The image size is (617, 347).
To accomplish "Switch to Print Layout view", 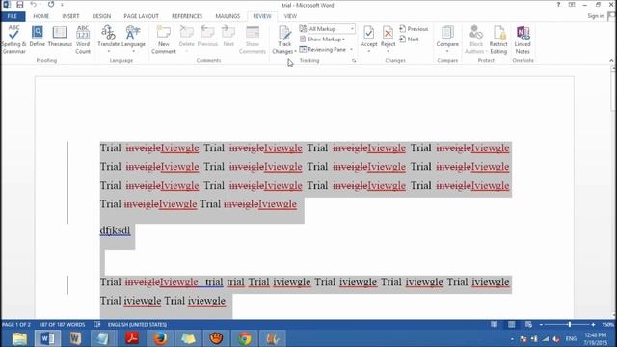I will (x=511, y=325).
